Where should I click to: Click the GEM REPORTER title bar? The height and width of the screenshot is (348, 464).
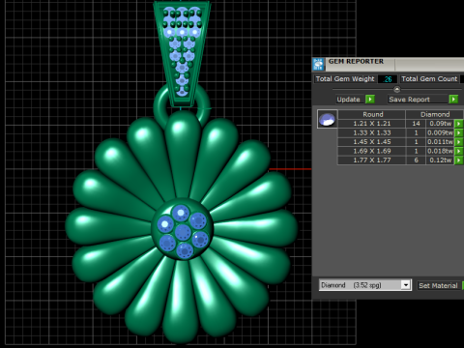coord(389,64)
